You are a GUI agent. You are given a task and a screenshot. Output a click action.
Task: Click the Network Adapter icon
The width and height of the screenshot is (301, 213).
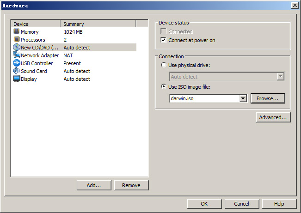[17, 55]
